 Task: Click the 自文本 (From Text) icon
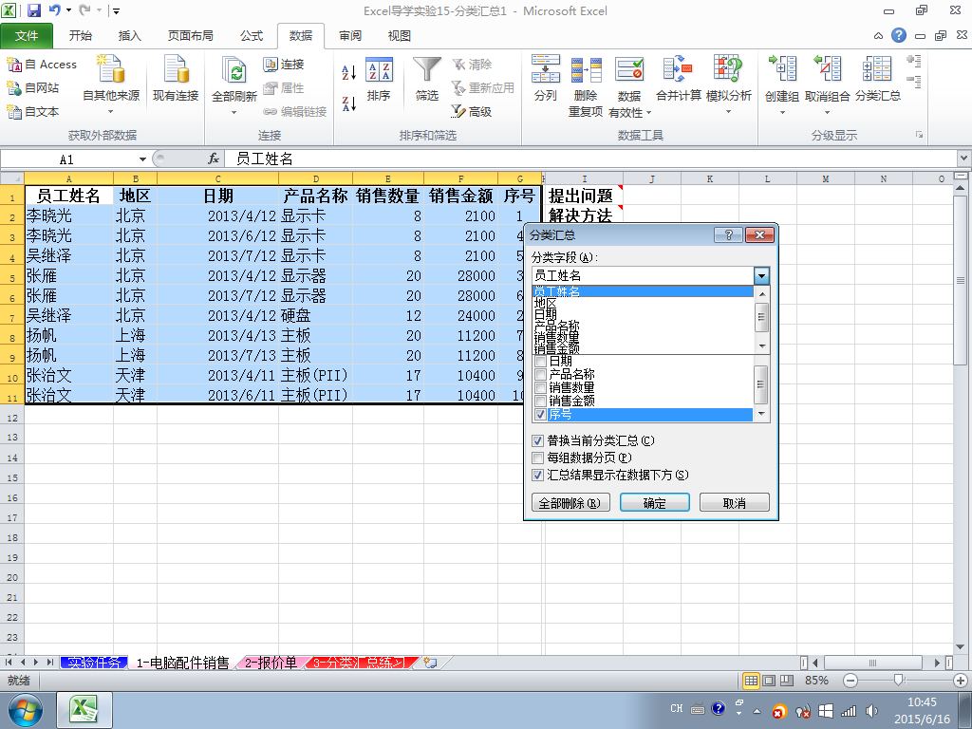coord(14,112)
